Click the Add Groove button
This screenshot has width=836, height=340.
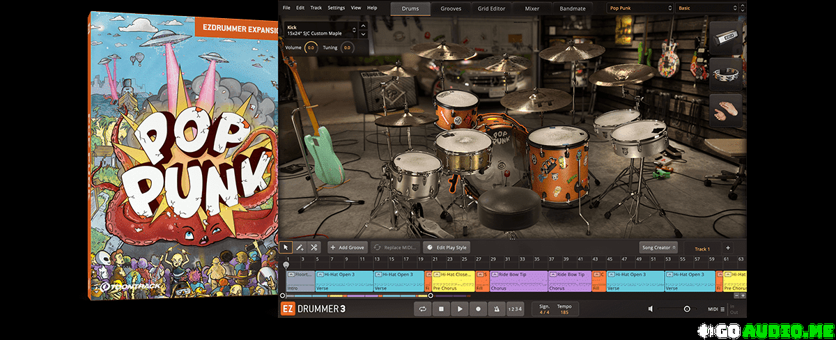click(347, 247)
